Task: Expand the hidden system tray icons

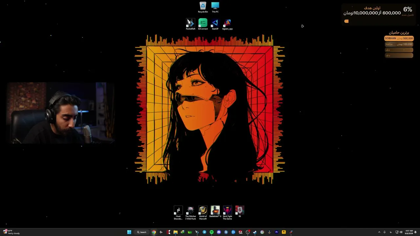Action: [x=379, y=232]
